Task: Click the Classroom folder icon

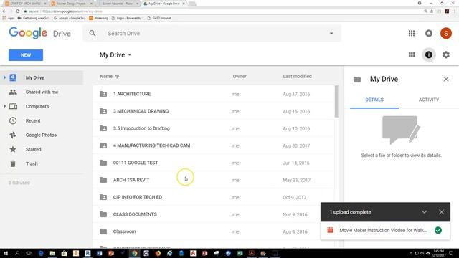Action: [x=103, y=231]
